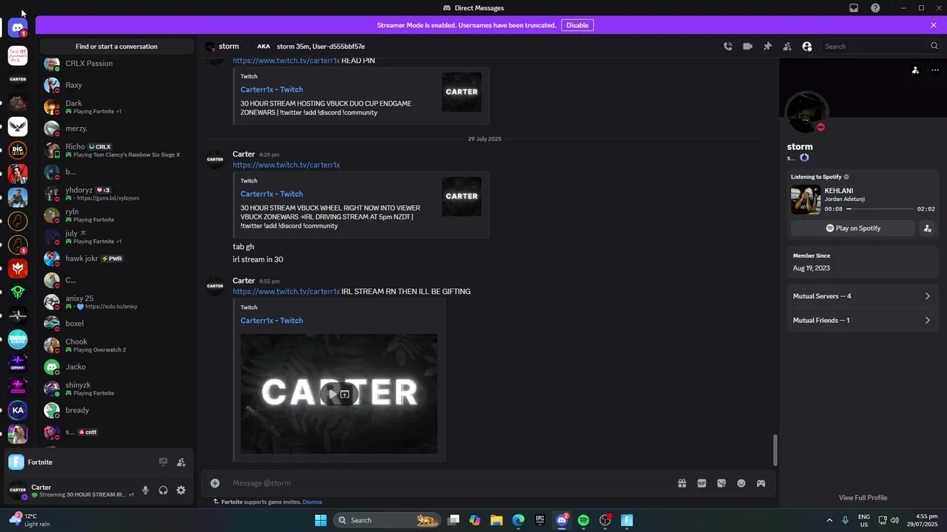The width and height of the screenshot is (947, 532).
Task: Open DM with Jacko
Action: (x=116, y=366)
